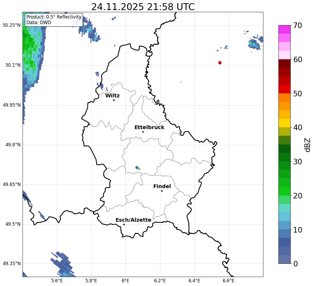Click the Ettelbruck station cross marker
The height and width of the screenshot is (286, 314).
click(143, 132)
